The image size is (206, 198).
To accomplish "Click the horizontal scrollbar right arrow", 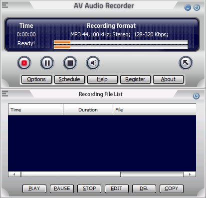I will pos(190,174).
